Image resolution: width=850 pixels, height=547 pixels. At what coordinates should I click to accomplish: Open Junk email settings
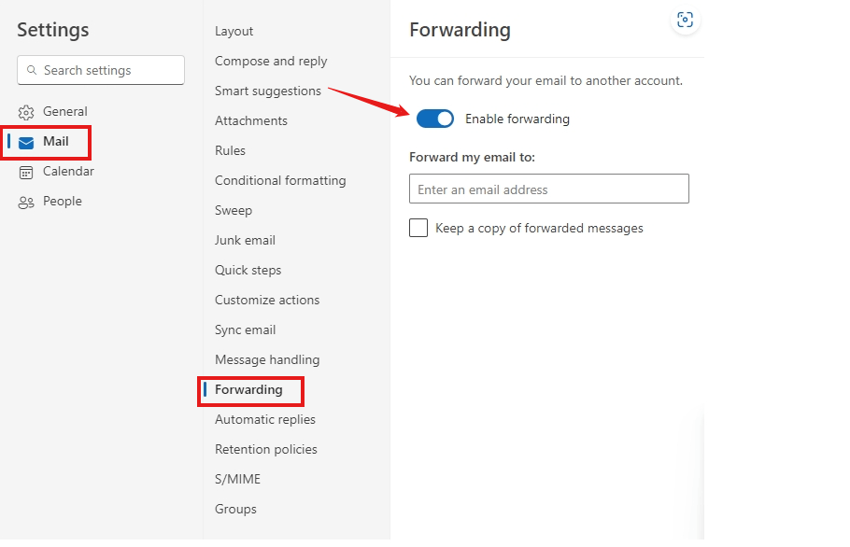(245, 240)
